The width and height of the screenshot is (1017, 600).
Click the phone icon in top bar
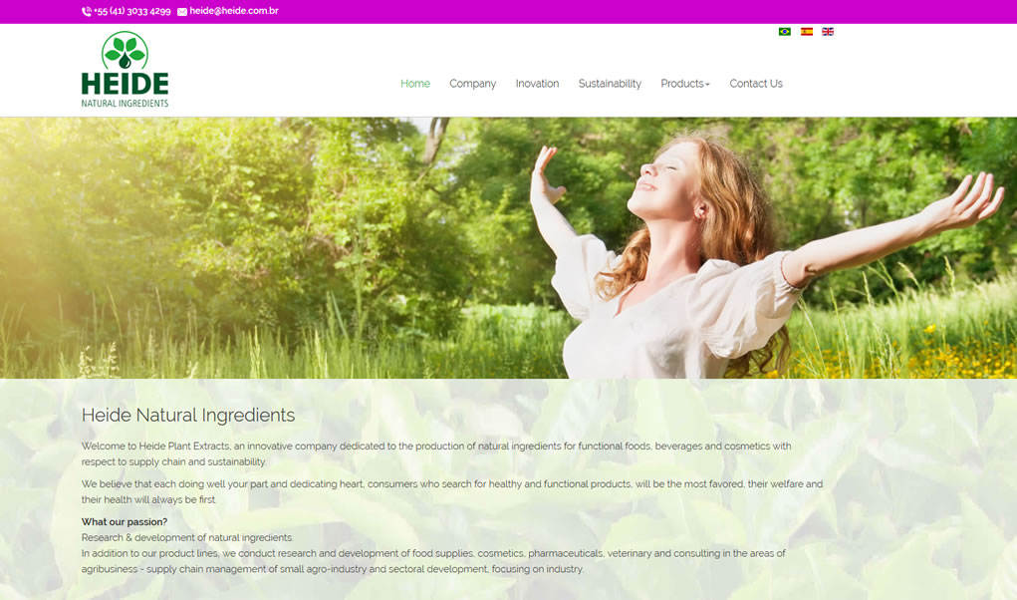87,12
